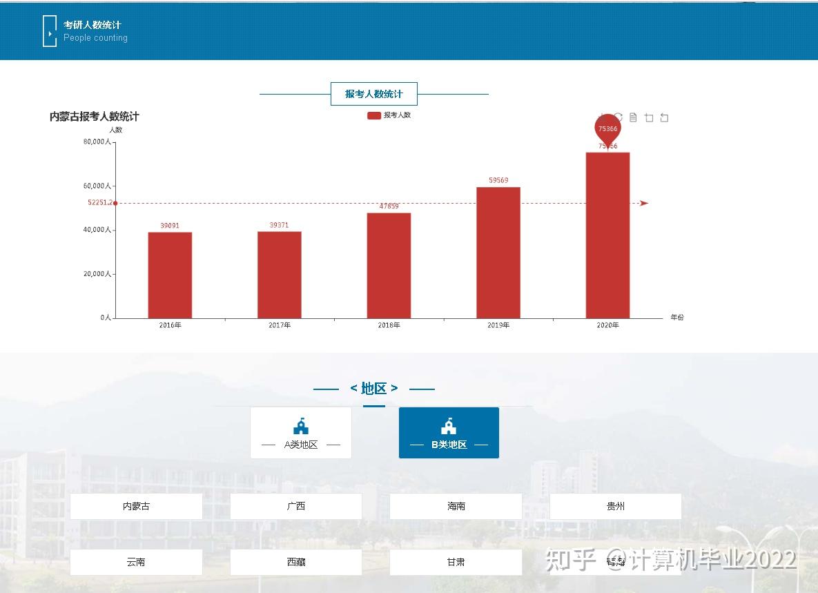Click the header logo bracket icon

pos(50,31)
